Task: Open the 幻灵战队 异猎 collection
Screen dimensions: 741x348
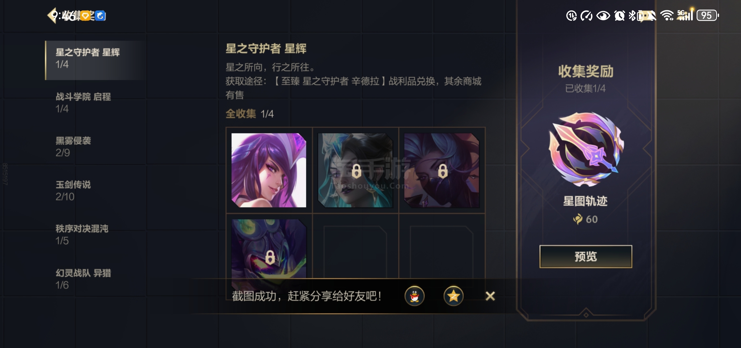Action: point(96,279)
